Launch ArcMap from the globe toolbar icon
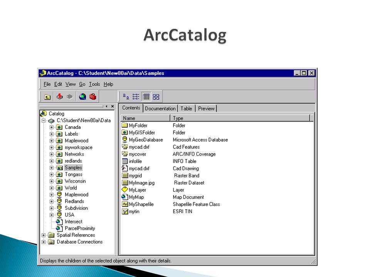This screenshot has width=370, height=277. (x=82, y=97)
